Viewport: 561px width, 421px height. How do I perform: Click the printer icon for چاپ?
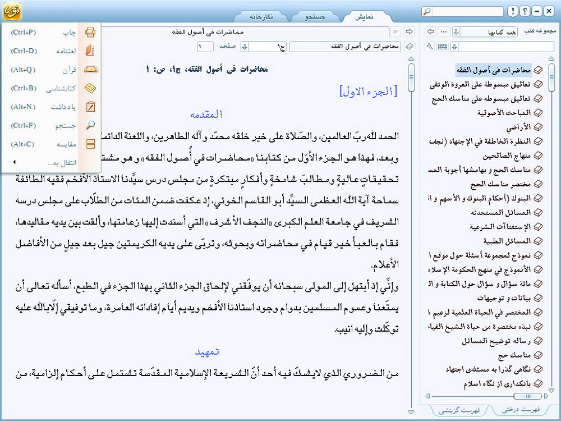coord(90,32)
